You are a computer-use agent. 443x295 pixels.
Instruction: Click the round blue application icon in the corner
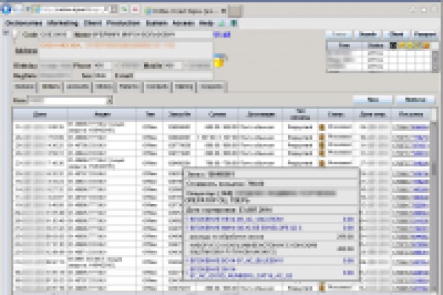click(7, 9)
